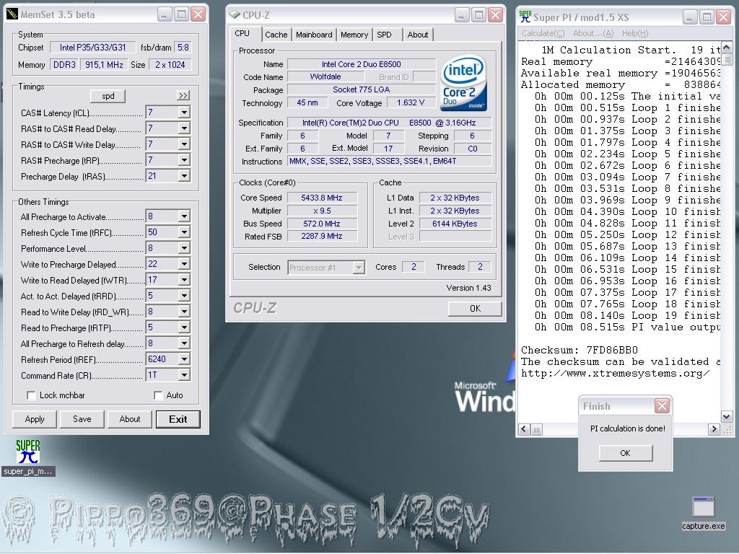
Task: Click the Intel Core 2 Duo logo
Action: pos(463,83)
